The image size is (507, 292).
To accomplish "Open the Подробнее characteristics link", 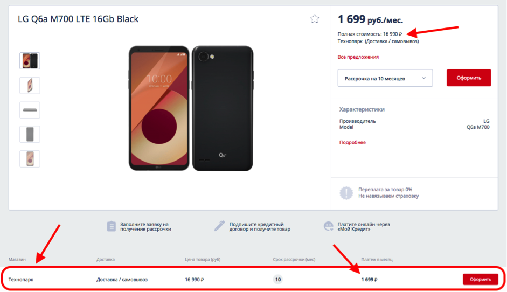I will 352,142.
